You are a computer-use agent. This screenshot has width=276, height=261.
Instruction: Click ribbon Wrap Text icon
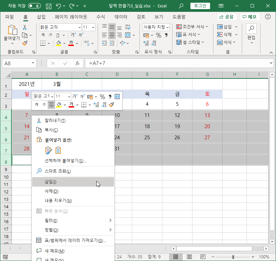tap(128, 27)
